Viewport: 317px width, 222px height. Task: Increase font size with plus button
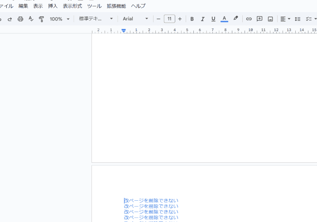click(x=180, y=19)
